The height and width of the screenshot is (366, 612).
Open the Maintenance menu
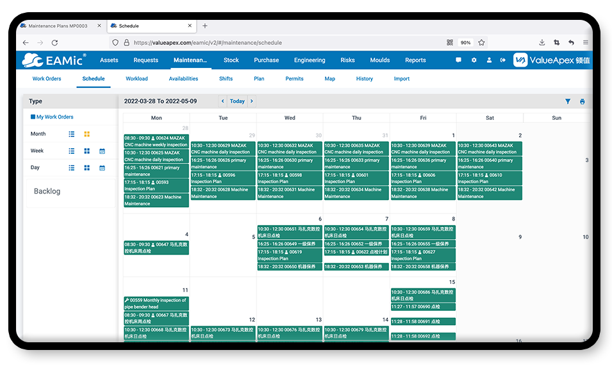pos(190,60)
